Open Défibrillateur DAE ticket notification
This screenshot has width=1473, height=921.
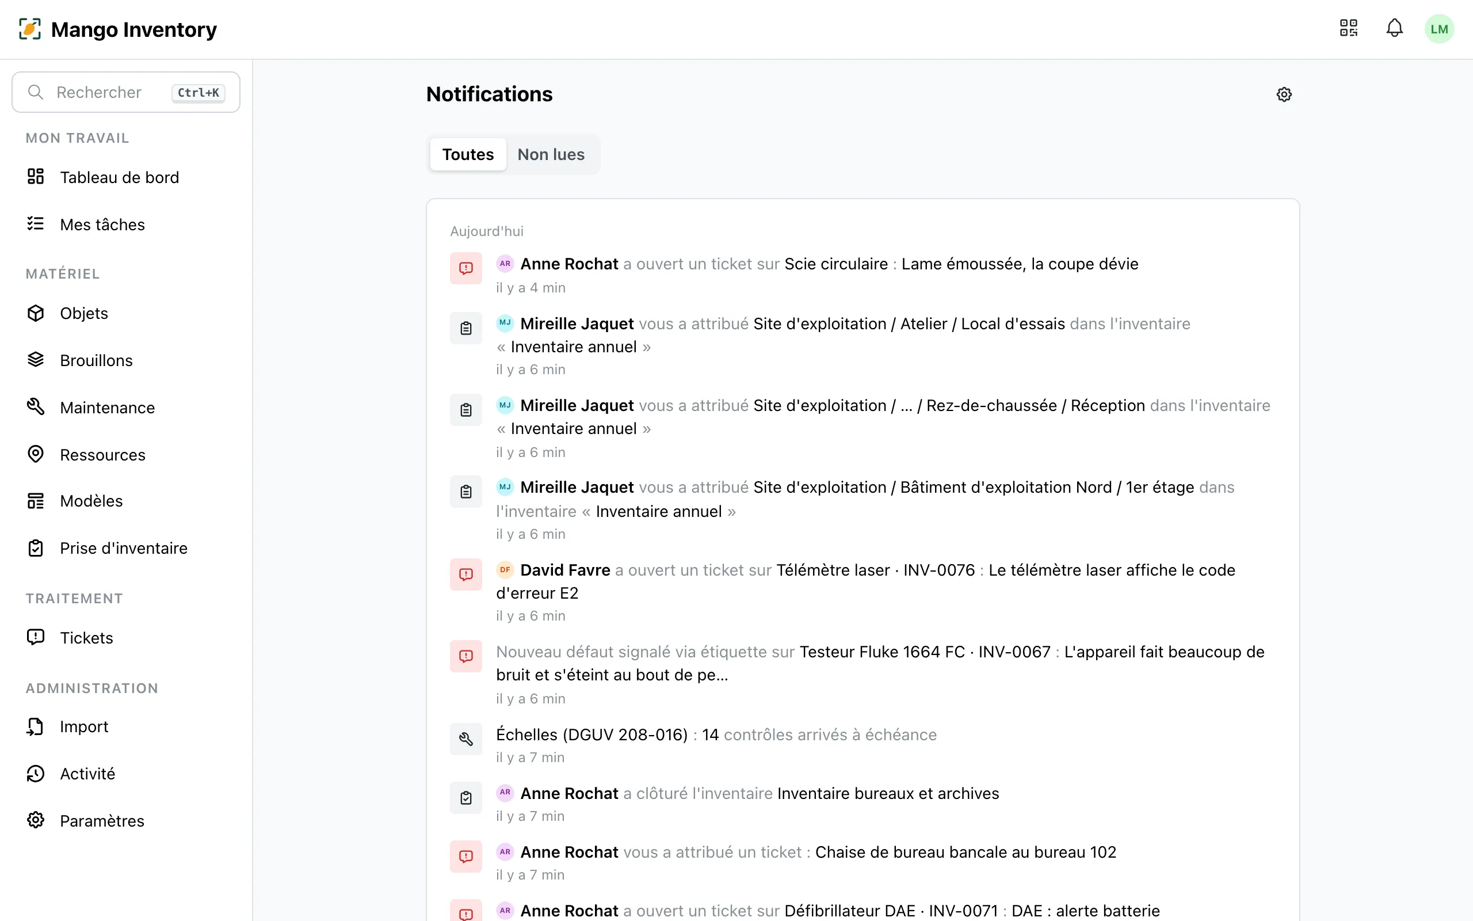click(863, 909)
